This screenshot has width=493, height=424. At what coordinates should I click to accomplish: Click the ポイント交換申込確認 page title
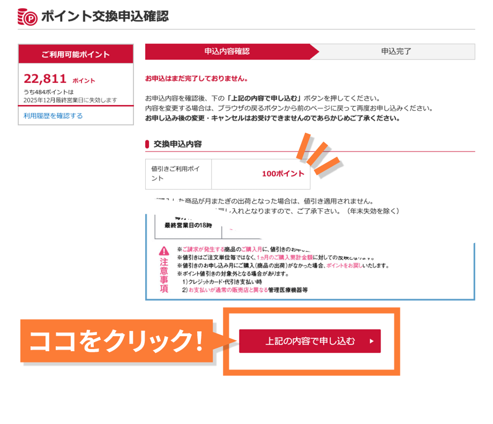coord(104,17)
